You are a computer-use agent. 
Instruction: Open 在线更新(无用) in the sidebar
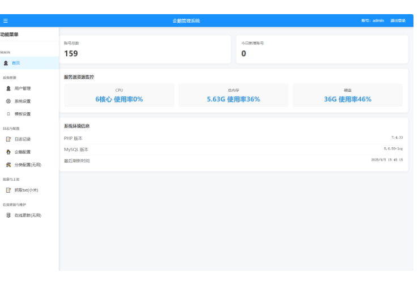29,215
